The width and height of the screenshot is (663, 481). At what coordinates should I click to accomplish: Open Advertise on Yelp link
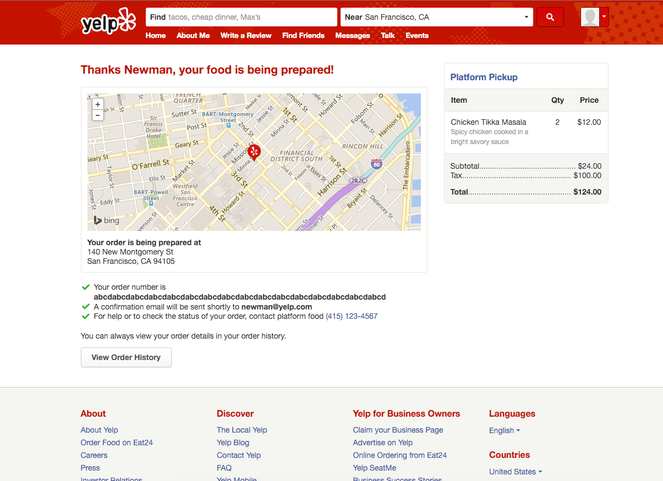click(383, 443)
